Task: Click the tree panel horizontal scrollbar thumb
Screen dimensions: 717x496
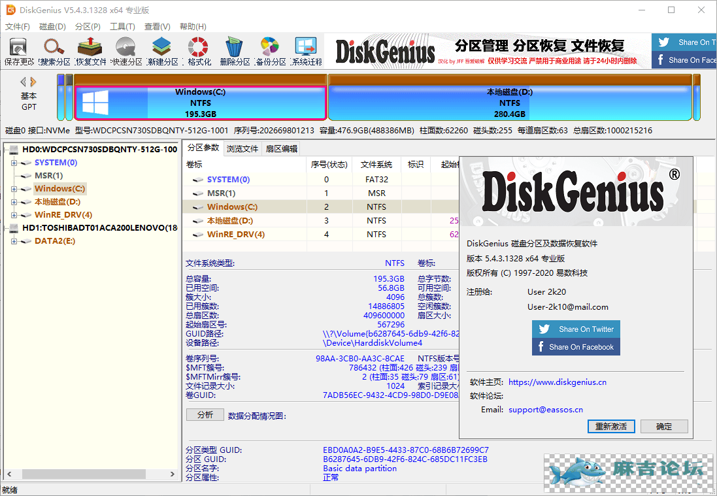Action: [84, 474]
